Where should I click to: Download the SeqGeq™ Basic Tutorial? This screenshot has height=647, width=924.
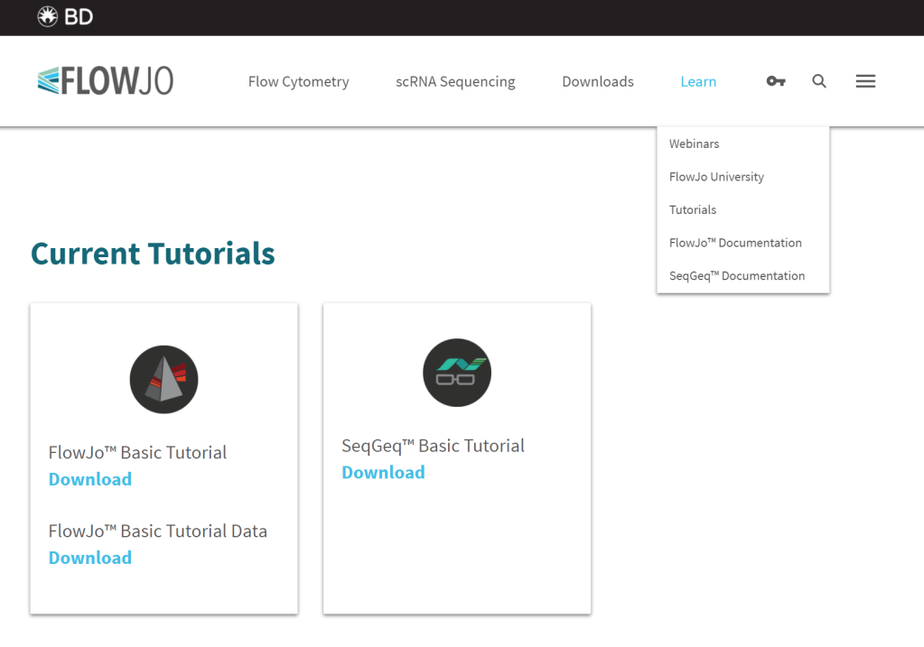tap(384, 472)
